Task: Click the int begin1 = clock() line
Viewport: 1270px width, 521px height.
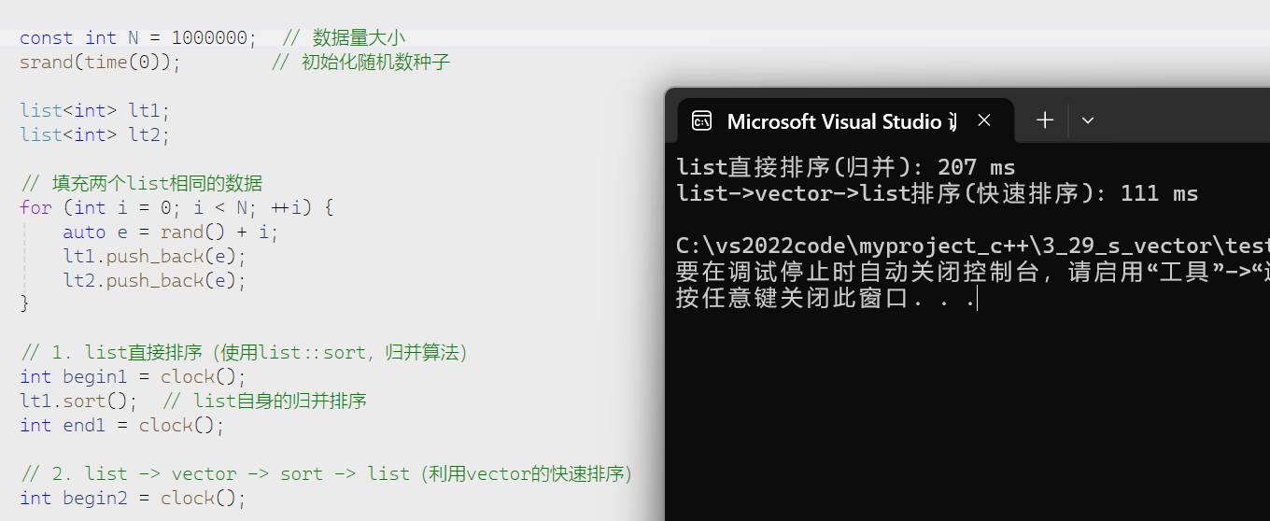Action: [132, 377]
